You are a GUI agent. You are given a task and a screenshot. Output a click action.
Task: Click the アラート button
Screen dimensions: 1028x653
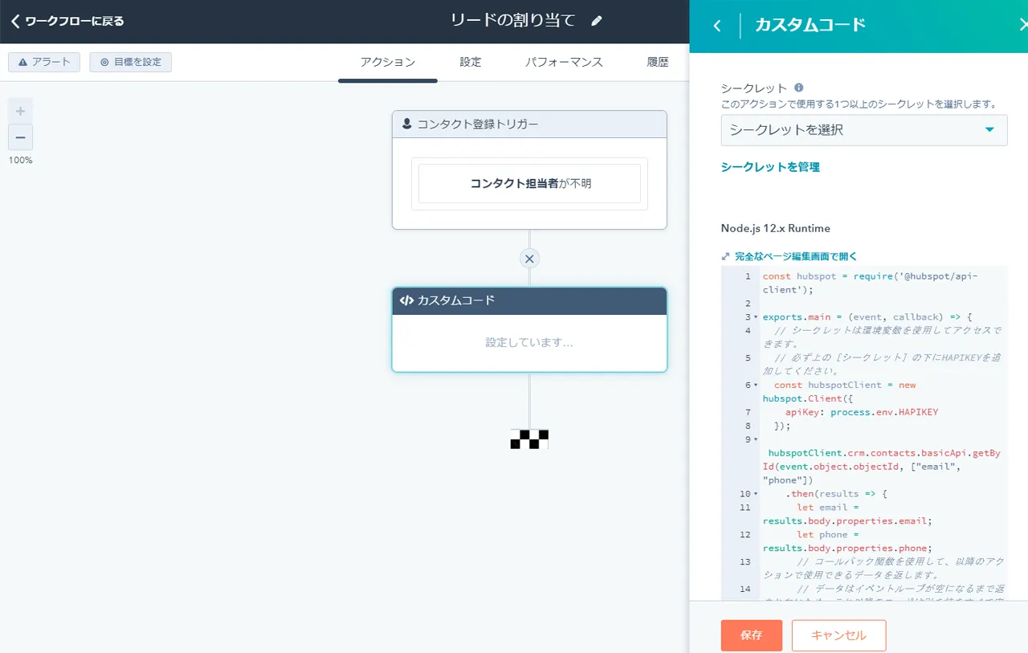coord(44,62)
